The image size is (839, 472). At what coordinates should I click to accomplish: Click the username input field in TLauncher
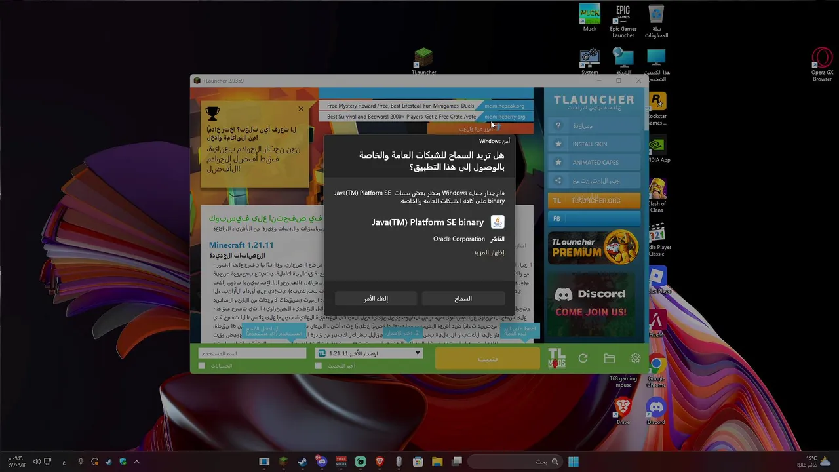pyautogui.click(x=252, y=353)
